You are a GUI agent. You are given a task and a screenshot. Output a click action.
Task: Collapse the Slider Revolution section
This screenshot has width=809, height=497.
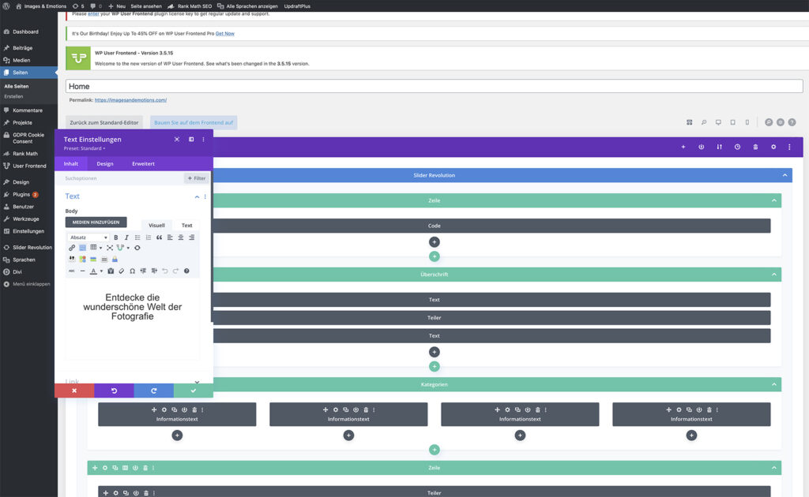(x=785, y=175)
